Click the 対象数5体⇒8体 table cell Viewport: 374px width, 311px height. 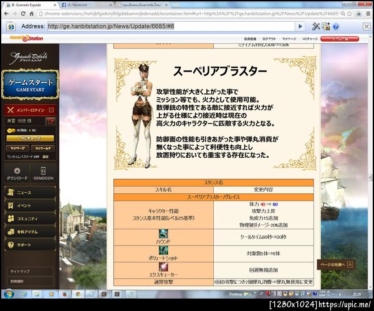(x=263, y=254)
